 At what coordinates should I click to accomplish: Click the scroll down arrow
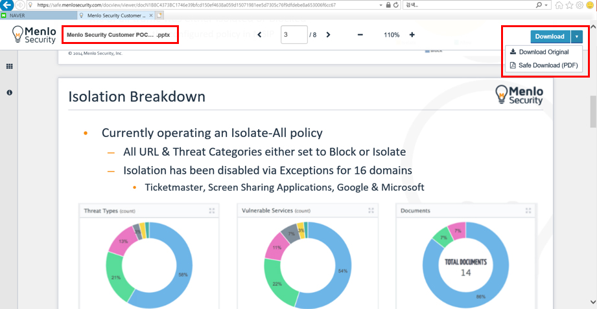[x=593, y=302]
